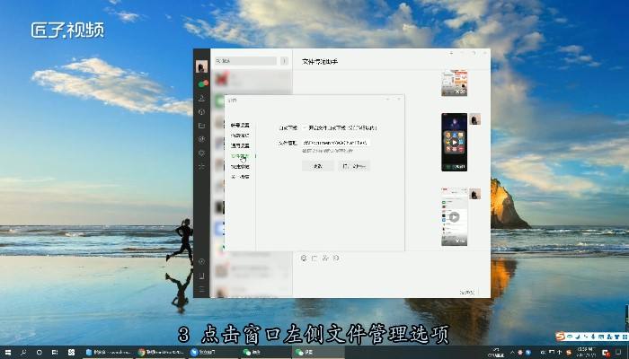629x359 pixels.
Task: Open the Windows Start menu
Action: tap(7, 353)
